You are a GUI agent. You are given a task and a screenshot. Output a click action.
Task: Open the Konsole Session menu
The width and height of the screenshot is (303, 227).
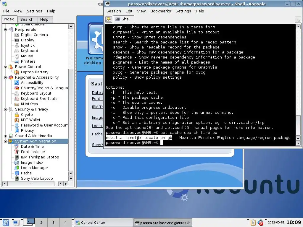point(114,11)
